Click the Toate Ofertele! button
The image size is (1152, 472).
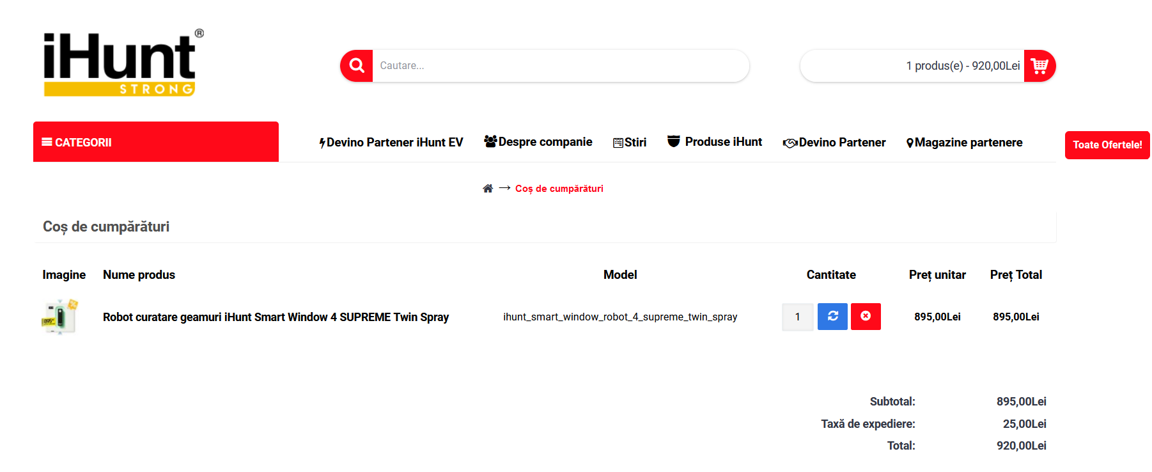[1107, 145]
